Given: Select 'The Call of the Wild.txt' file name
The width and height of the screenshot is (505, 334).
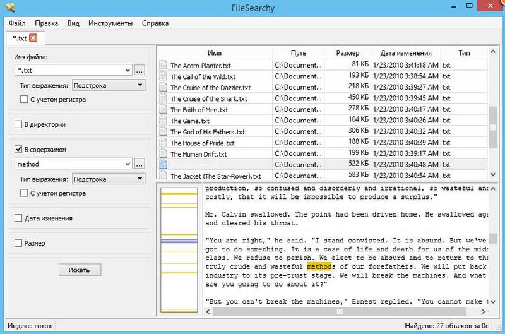Looking at the screenshot, I should point(203,76).
